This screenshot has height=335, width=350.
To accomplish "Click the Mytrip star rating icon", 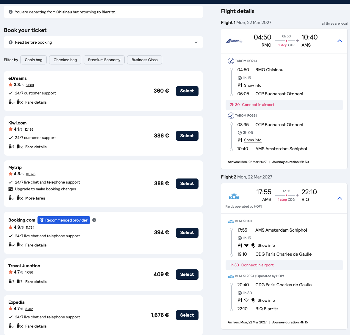I will tap(10, 174).
